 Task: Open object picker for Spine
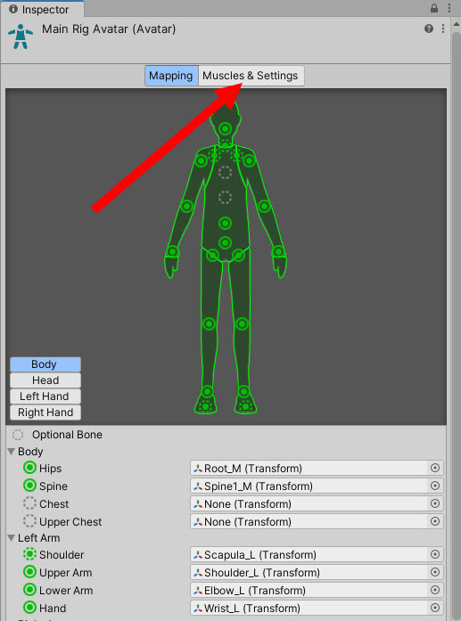[435, 486]
